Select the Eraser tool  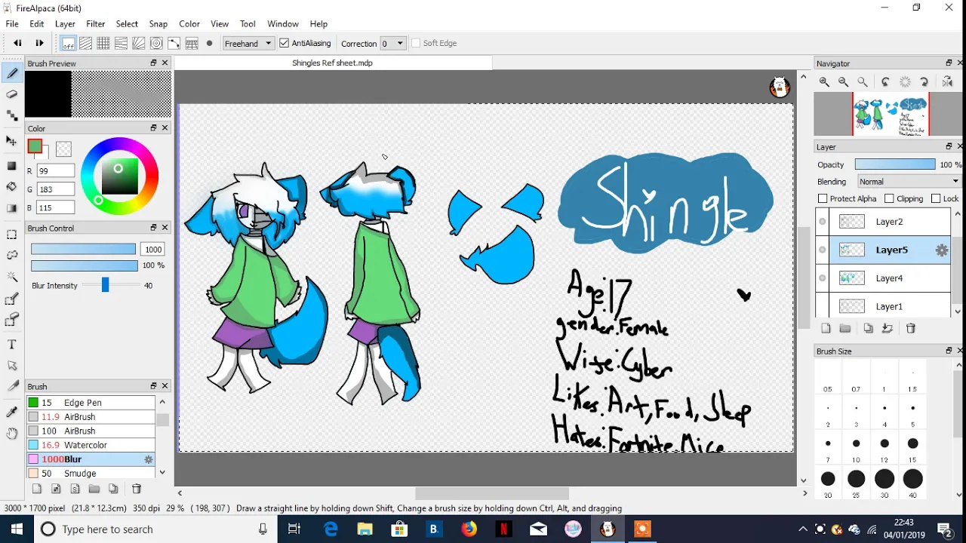[12, 94]
